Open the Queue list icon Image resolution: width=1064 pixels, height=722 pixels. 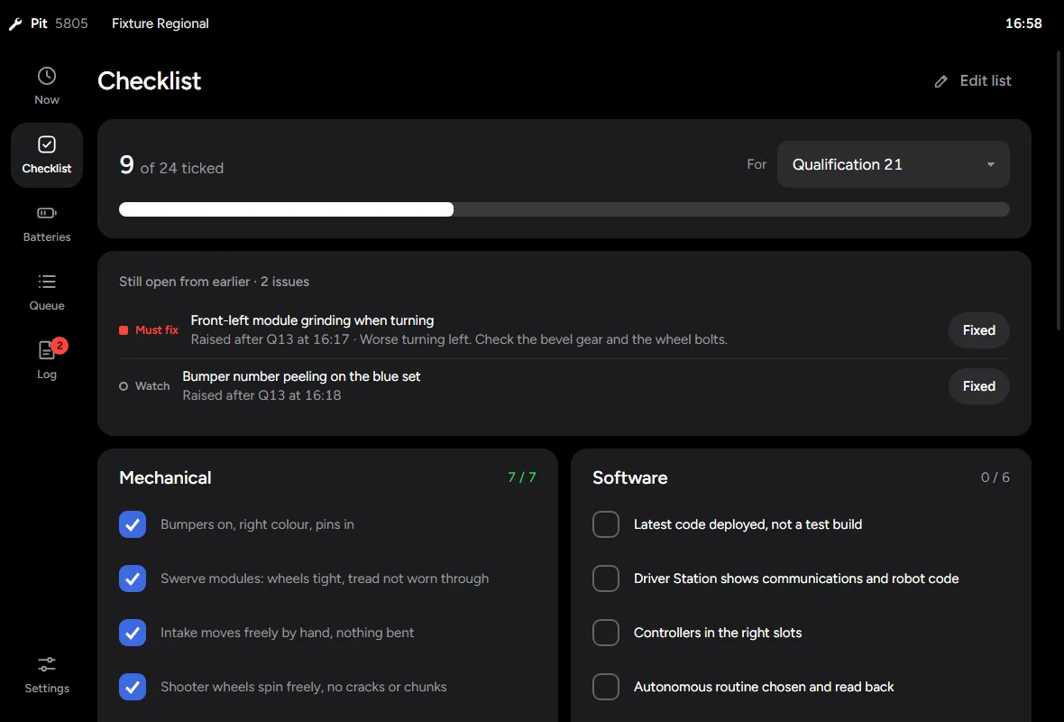point(47,282)
